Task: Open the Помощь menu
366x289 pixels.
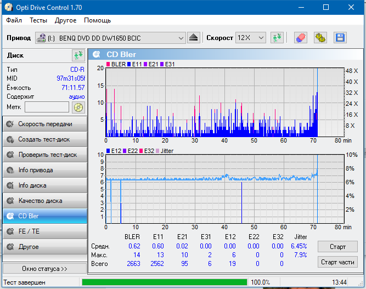Action: [x=97, y=20]
